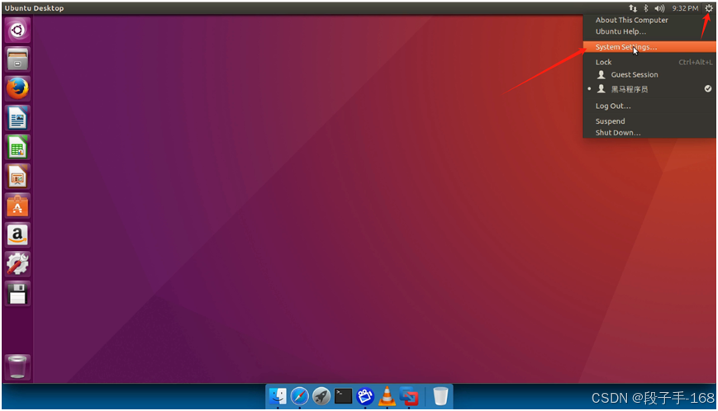Choose Log Out… from the menu
This screenshot has width=718, height=411.
(x=613, y=106)
